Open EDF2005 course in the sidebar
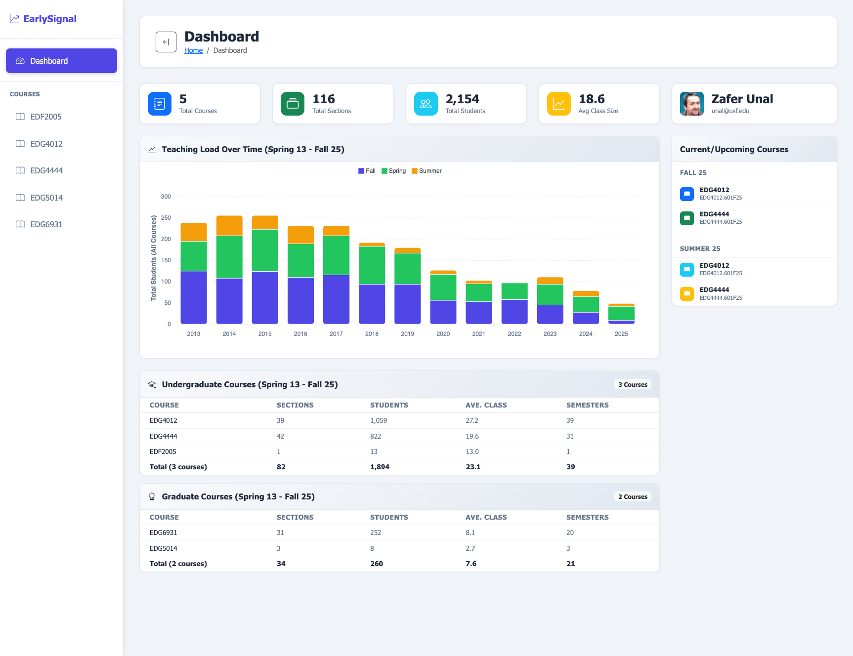Viewport: 853px width, 656px height. tap(46, 117)
